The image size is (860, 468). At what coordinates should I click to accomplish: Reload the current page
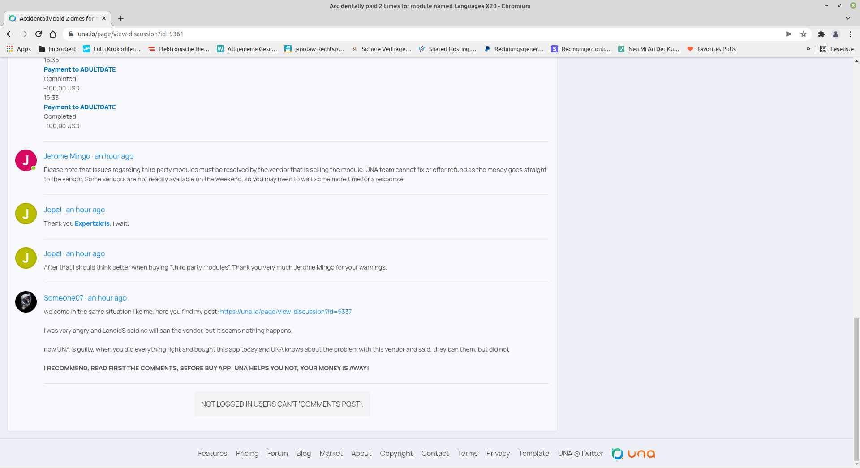pos(39,34)
